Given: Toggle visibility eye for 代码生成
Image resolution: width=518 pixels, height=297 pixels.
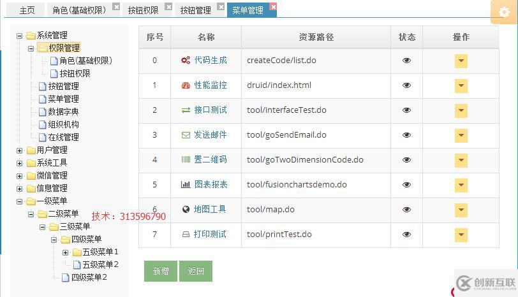Looking at the screenshot, I should pyautogui.click(x=406, y=61).
